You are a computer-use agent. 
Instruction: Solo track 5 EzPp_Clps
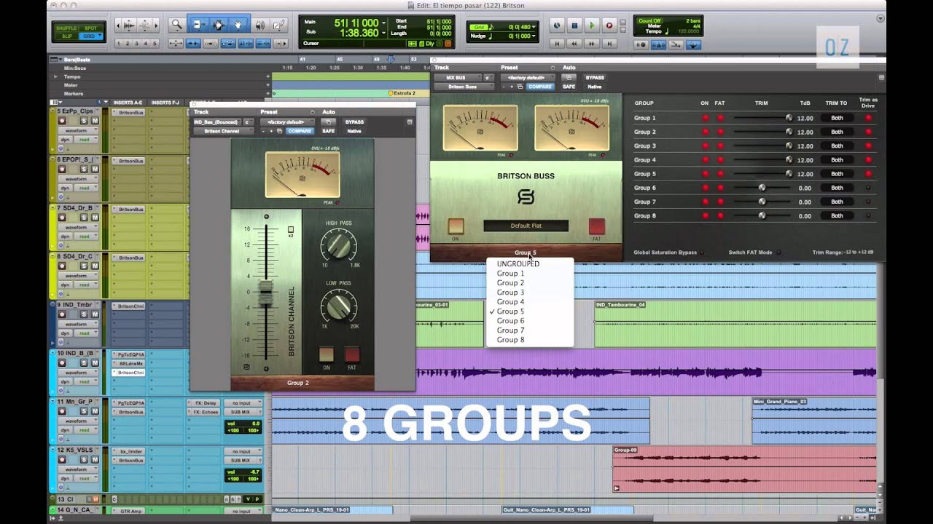click(84, 121)
